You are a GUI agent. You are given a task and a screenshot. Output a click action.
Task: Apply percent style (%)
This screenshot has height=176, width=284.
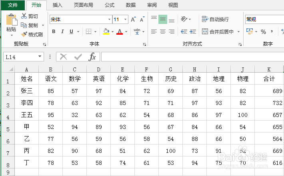[x=263, y=32]
